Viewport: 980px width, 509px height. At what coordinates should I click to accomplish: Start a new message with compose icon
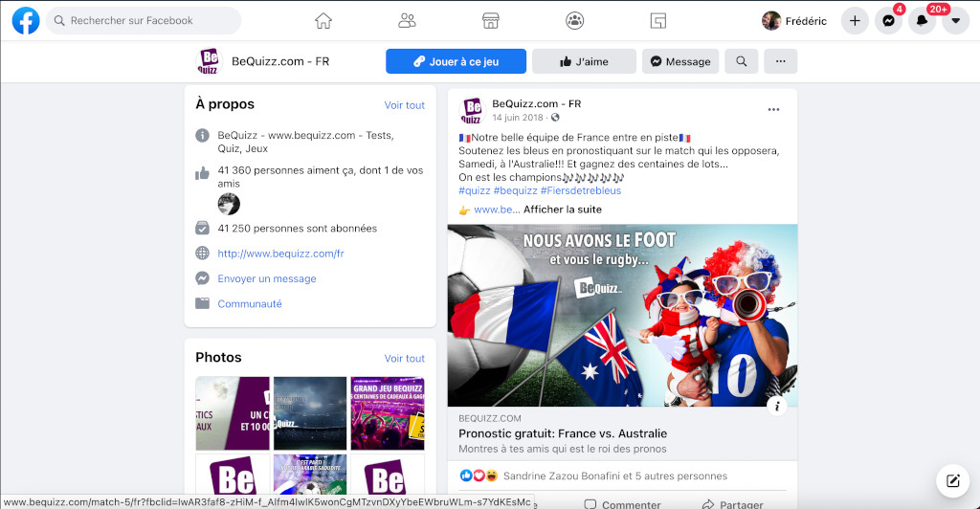tap(952, 481)
